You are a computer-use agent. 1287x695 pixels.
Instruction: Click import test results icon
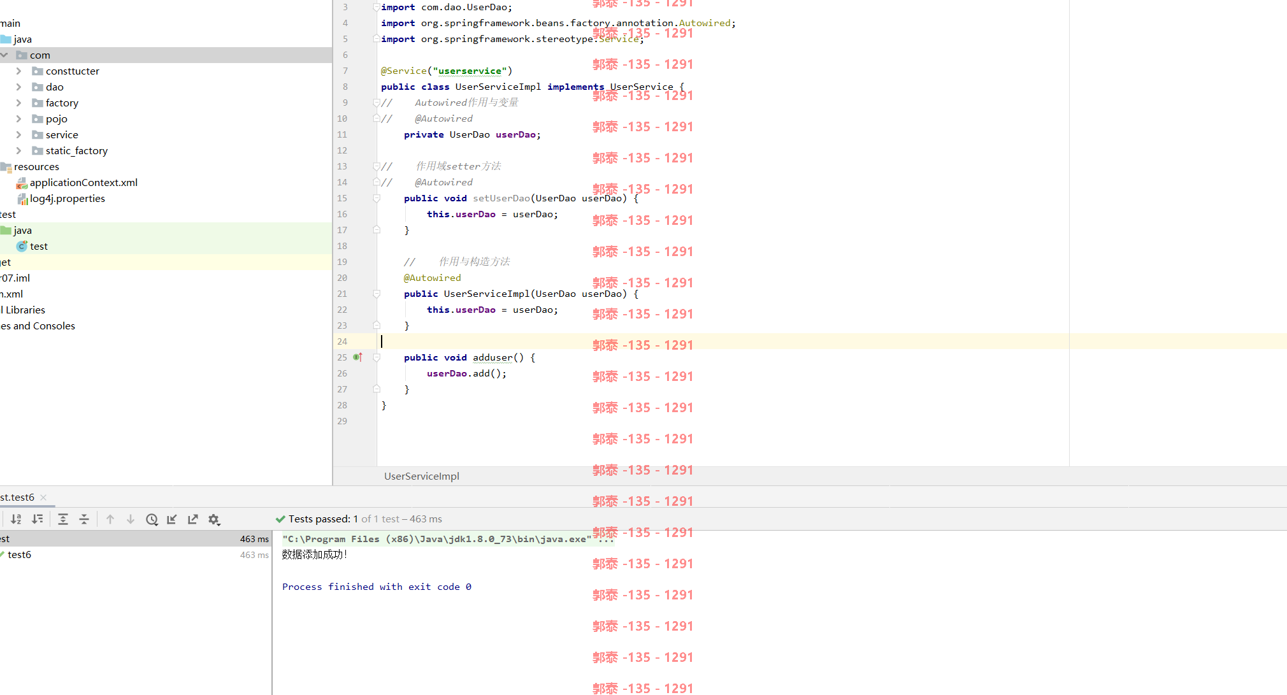pos(172,519)
